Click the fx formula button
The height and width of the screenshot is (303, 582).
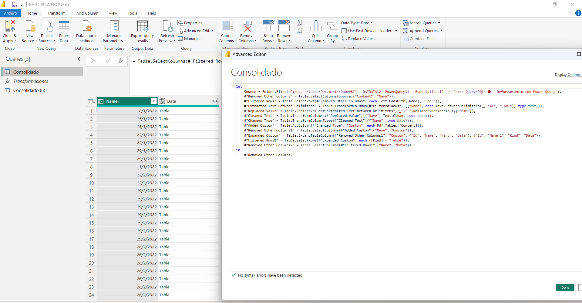[120, 61]
